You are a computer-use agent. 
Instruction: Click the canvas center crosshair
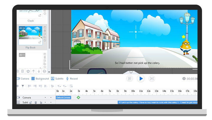point(136,32)
